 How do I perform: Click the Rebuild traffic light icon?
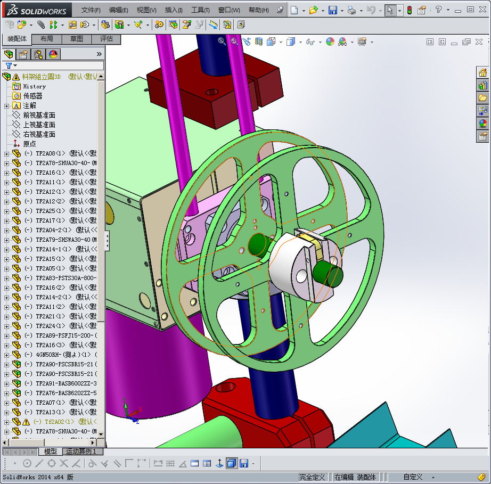[x=409, y=10]
